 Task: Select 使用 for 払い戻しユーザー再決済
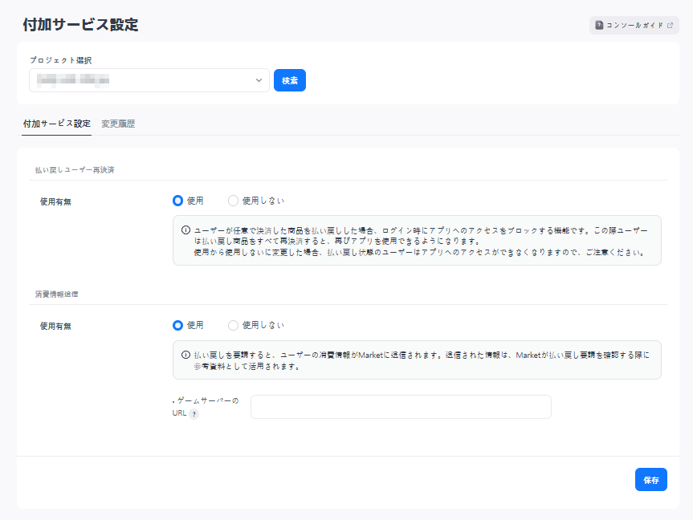coord(178,201)
